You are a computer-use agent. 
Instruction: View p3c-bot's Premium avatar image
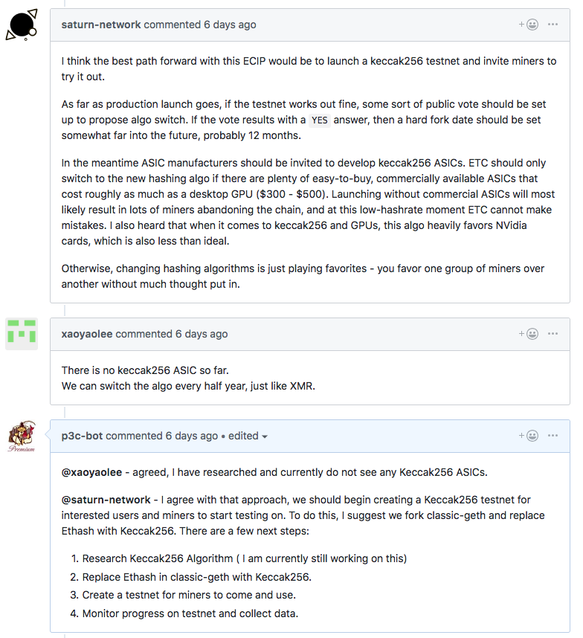point(22,436)
